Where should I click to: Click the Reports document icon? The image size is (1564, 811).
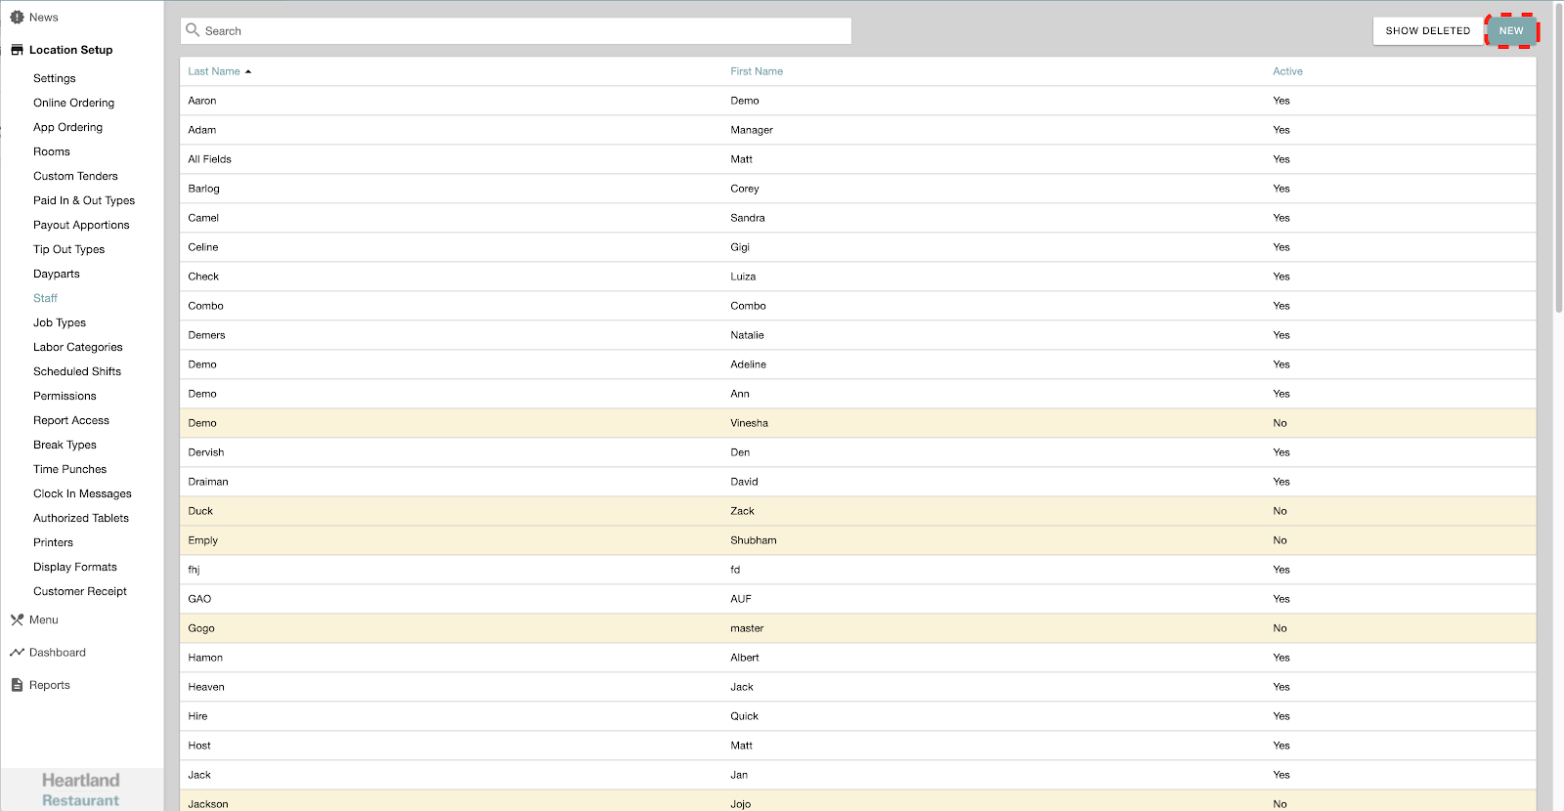click(x=17, y=685)
